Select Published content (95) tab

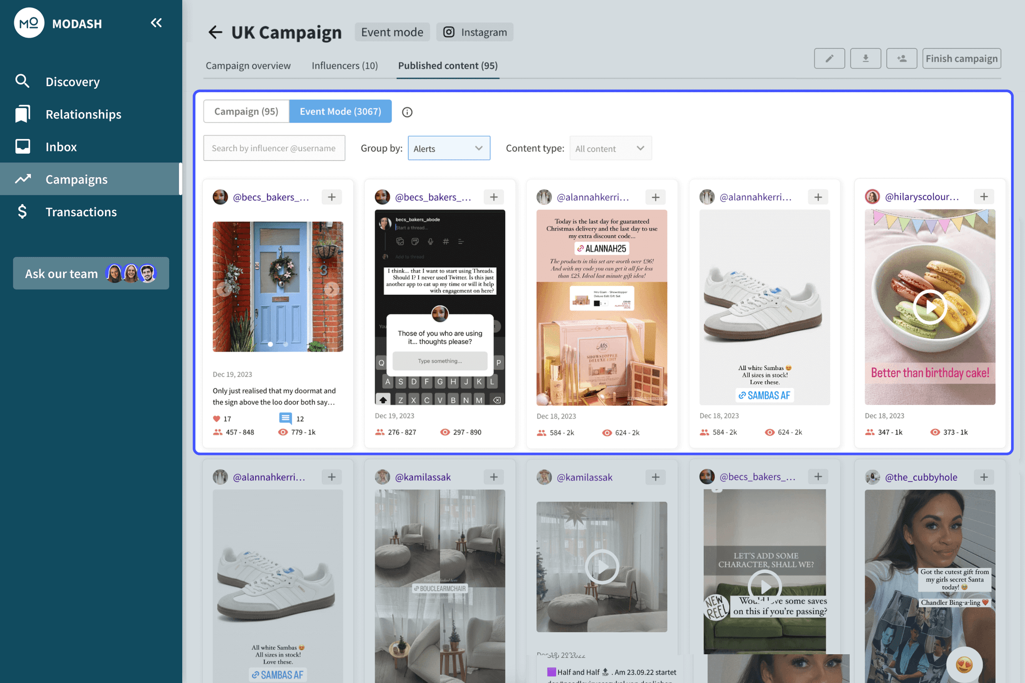[448, 66]
